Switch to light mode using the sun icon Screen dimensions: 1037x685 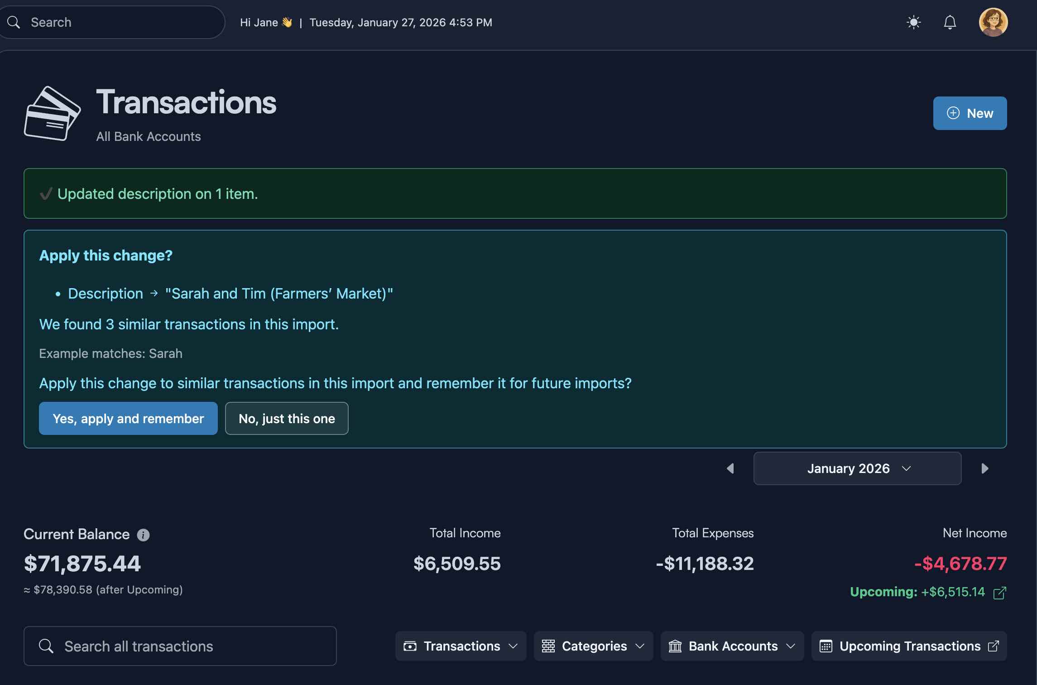913,22
